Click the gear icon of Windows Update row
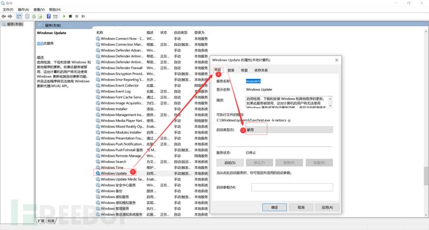Viewport: 429px width, 230px height. [98, 173]
